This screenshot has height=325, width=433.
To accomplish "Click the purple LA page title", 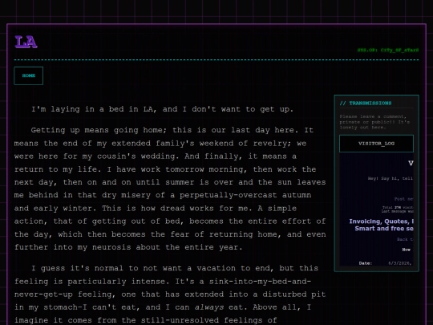I will [26, 42].
